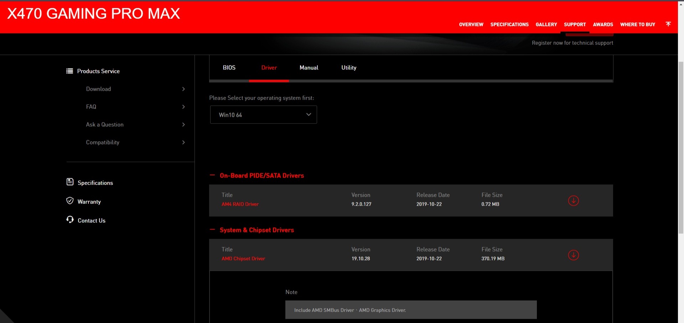Click the AM4 RAID Driver release date 2019-10-22
684x323 pixels.
(x=429, y=204)
